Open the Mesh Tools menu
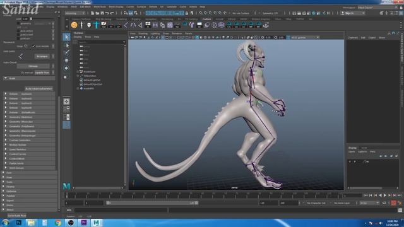 pyautogui.click(x=100, y=7)
